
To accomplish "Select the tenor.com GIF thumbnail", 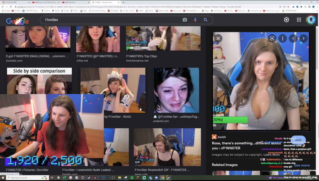I will point(167,147).
